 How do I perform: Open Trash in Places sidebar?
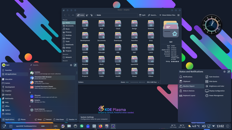(x=69, y=41)
